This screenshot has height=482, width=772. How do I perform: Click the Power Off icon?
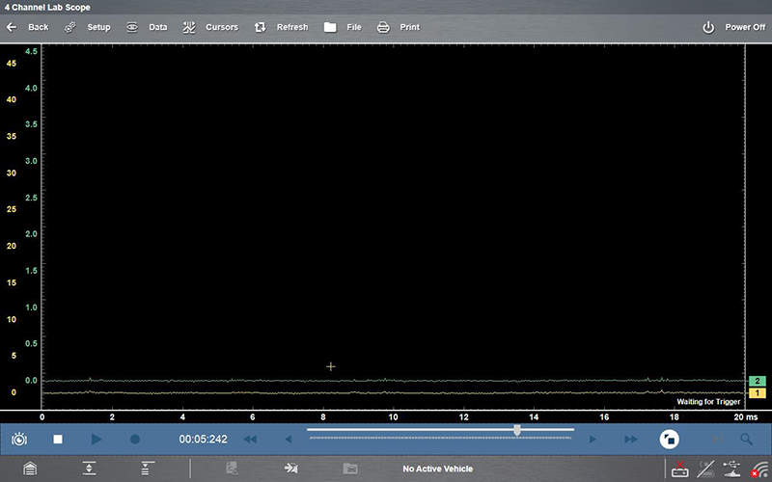pyautogui.click(x=708, y=28)
